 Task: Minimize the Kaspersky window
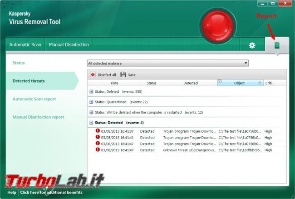pyautogui.click(x=262, y=4)
